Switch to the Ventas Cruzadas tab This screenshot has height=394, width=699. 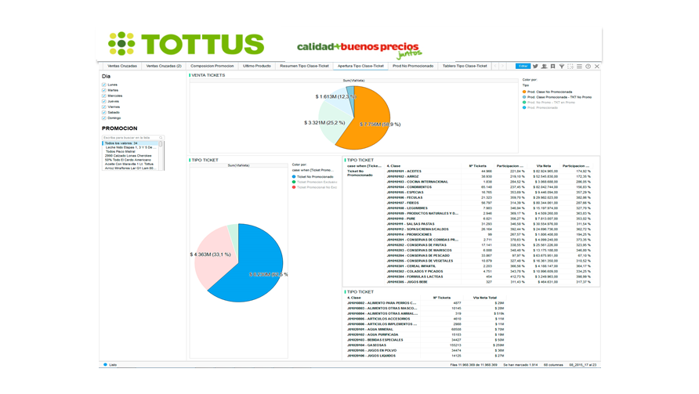coord(122,66)
